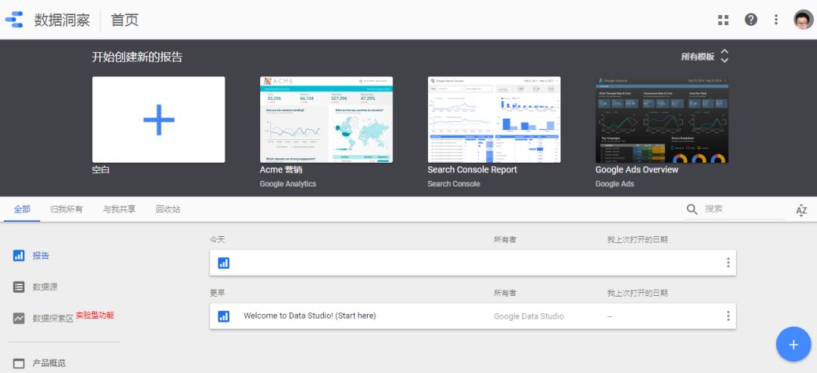Click the 实验型功能 red label

(95, 315)
